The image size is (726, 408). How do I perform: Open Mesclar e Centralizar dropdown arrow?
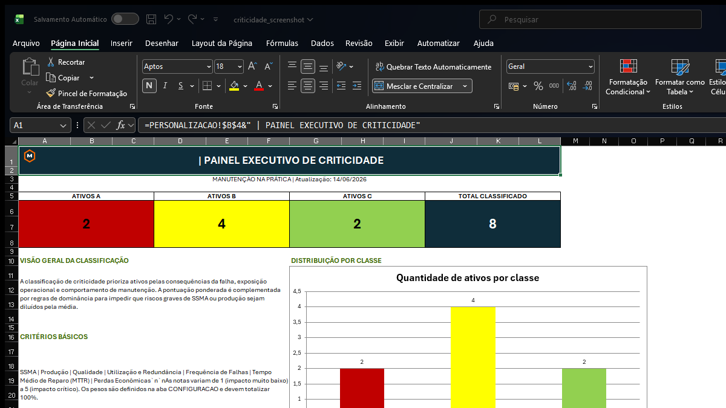click(x=465, y=86)
